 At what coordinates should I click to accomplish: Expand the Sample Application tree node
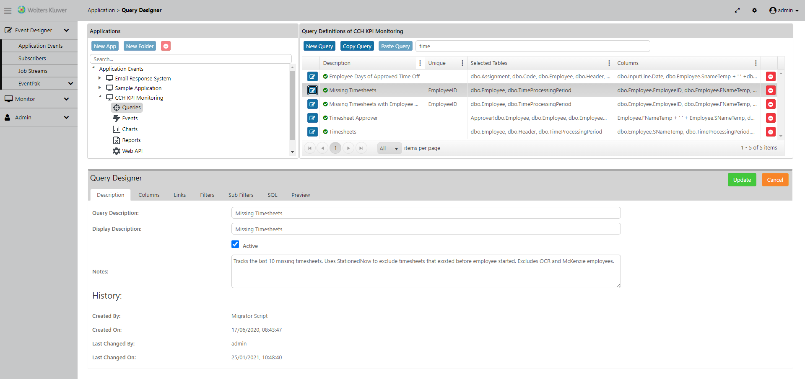[x=100, y=88]
